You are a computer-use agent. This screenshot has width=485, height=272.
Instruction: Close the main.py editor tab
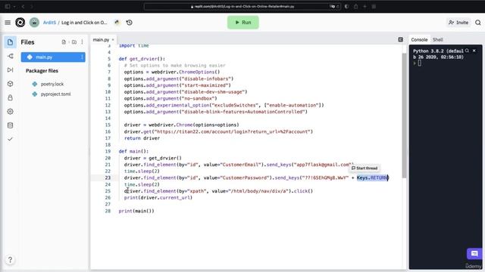(x=113, y=40)
